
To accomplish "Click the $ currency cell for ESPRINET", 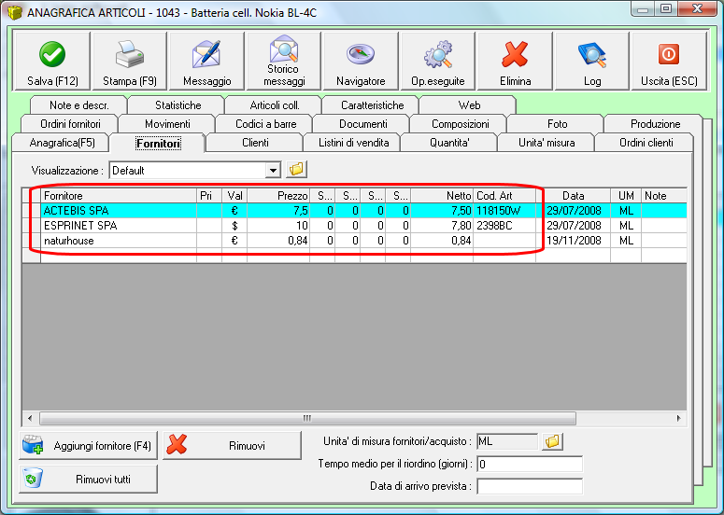I will coord(234,226).
